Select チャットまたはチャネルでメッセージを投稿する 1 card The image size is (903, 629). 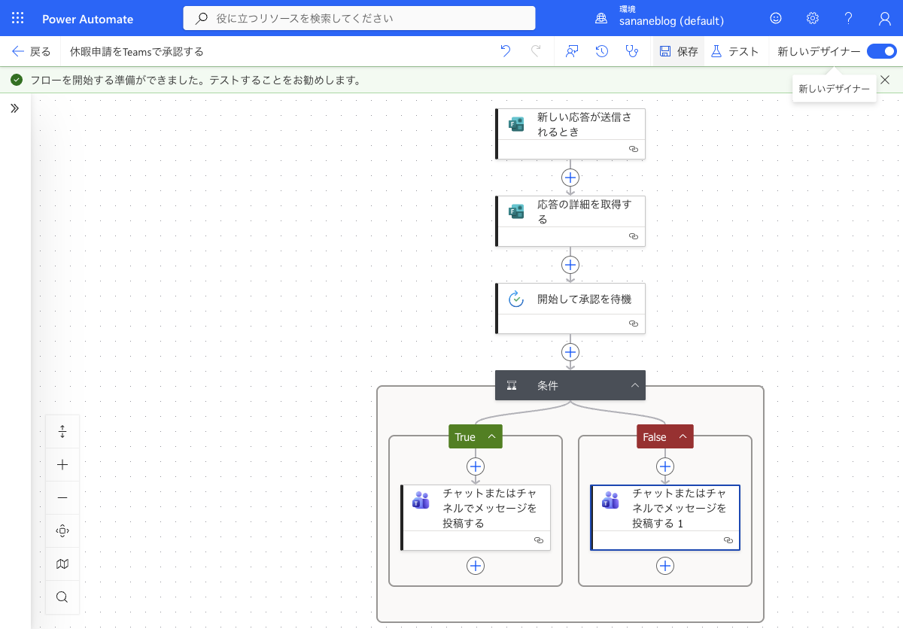click(x=665, y=518)
